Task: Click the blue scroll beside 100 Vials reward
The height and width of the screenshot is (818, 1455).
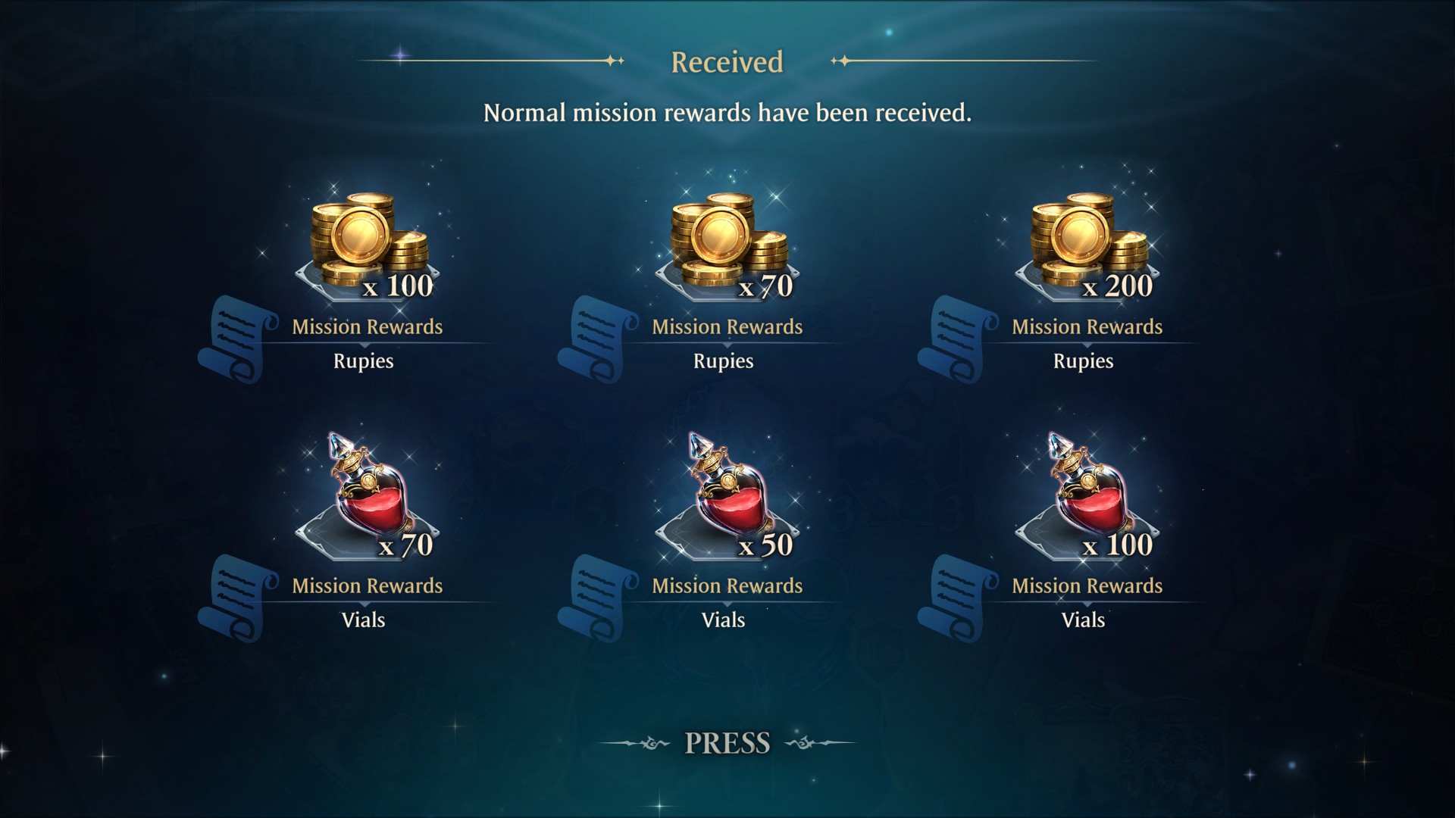Action: 958,598
